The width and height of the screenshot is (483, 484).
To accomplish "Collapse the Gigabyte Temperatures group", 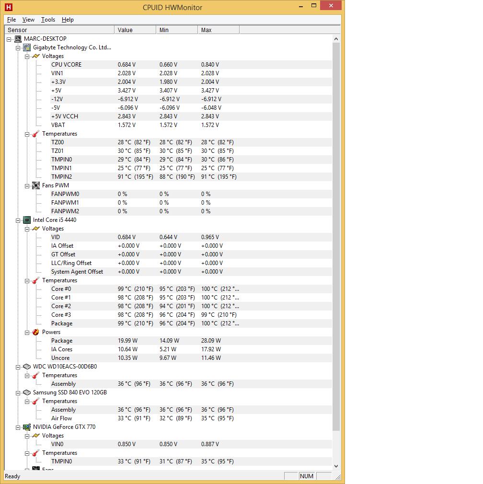I will (27, 134).
